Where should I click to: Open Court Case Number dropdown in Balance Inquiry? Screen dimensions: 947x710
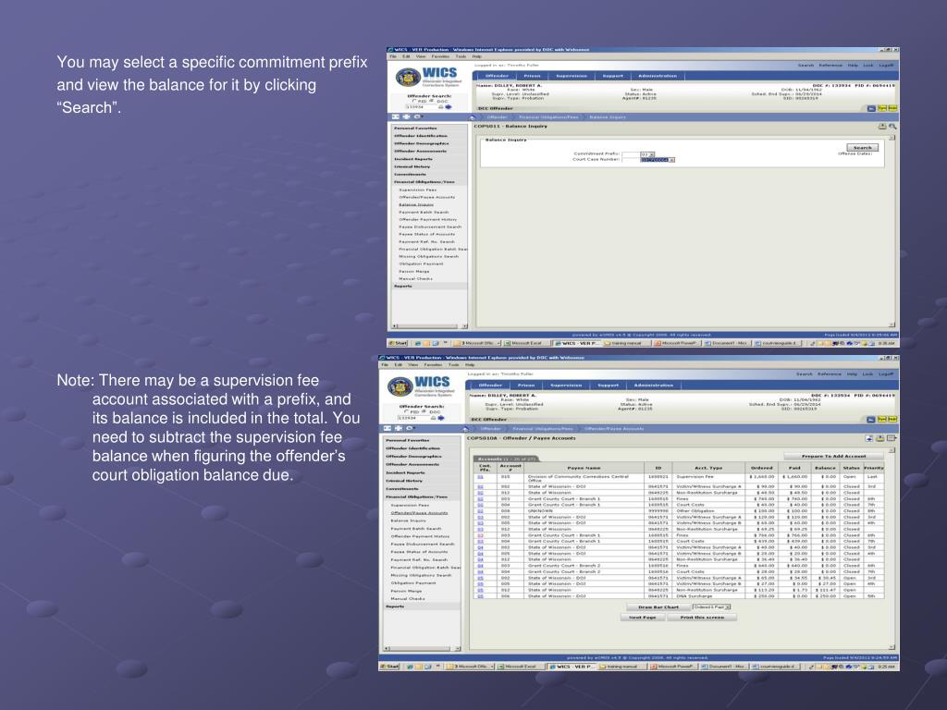[x=658, y=160]
